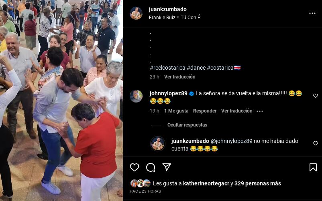
Task: Translate the caption with Ver traducción
Action: [x=180, y=77]
